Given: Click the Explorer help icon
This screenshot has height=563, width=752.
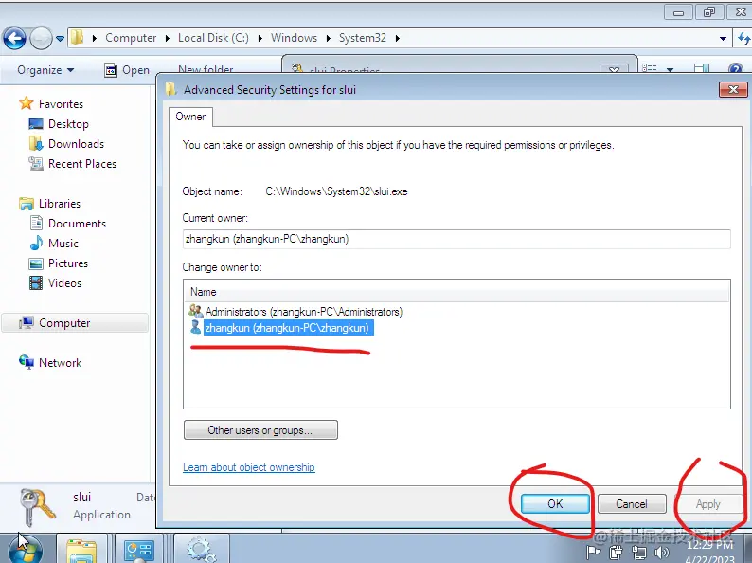Looking at the screenshot, I should (736, 69).
